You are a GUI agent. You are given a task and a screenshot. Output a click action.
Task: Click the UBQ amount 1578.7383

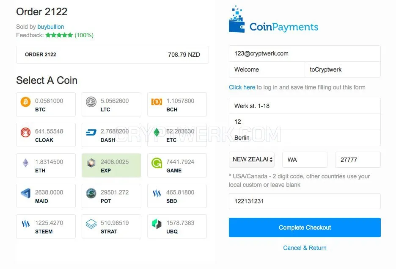click(180, 223)
